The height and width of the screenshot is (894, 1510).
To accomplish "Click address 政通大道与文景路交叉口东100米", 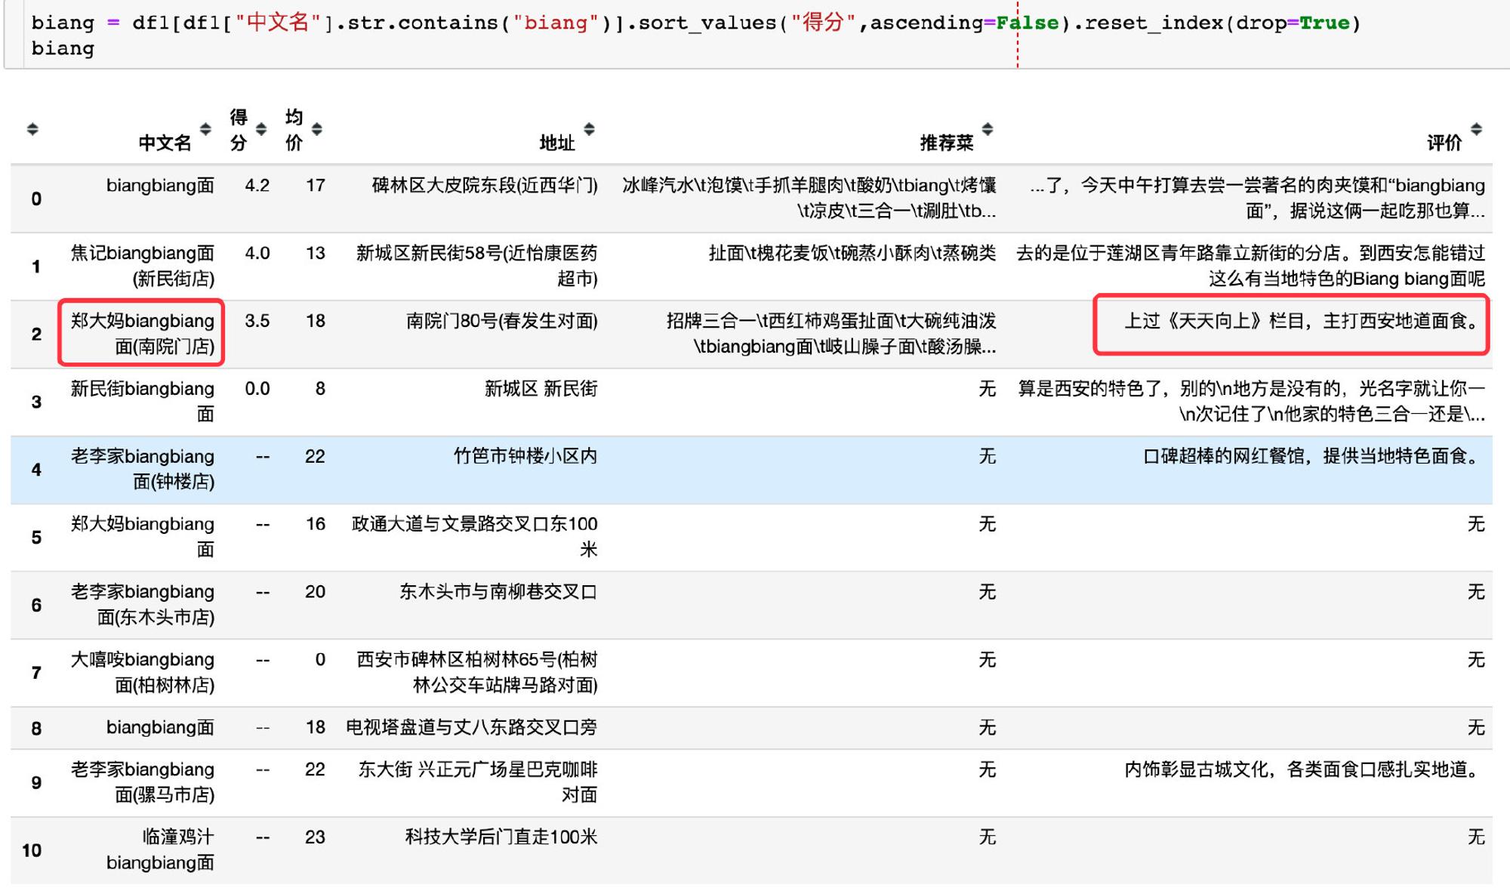I will coord(475,537).
